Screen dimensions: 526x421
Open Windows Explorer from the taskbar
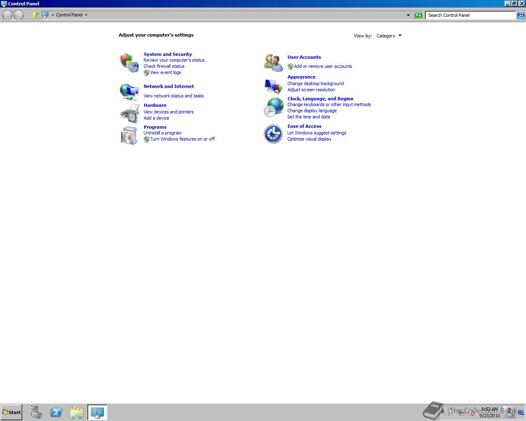pos(77,412)
